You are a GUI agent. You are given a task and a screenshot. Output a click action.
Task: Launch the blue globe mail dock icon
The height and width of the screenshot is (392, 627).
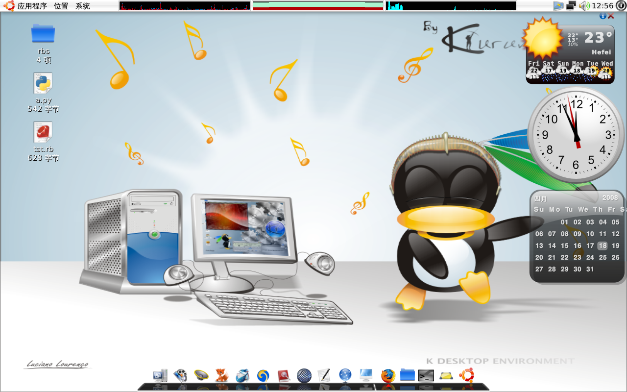point(242,376)
